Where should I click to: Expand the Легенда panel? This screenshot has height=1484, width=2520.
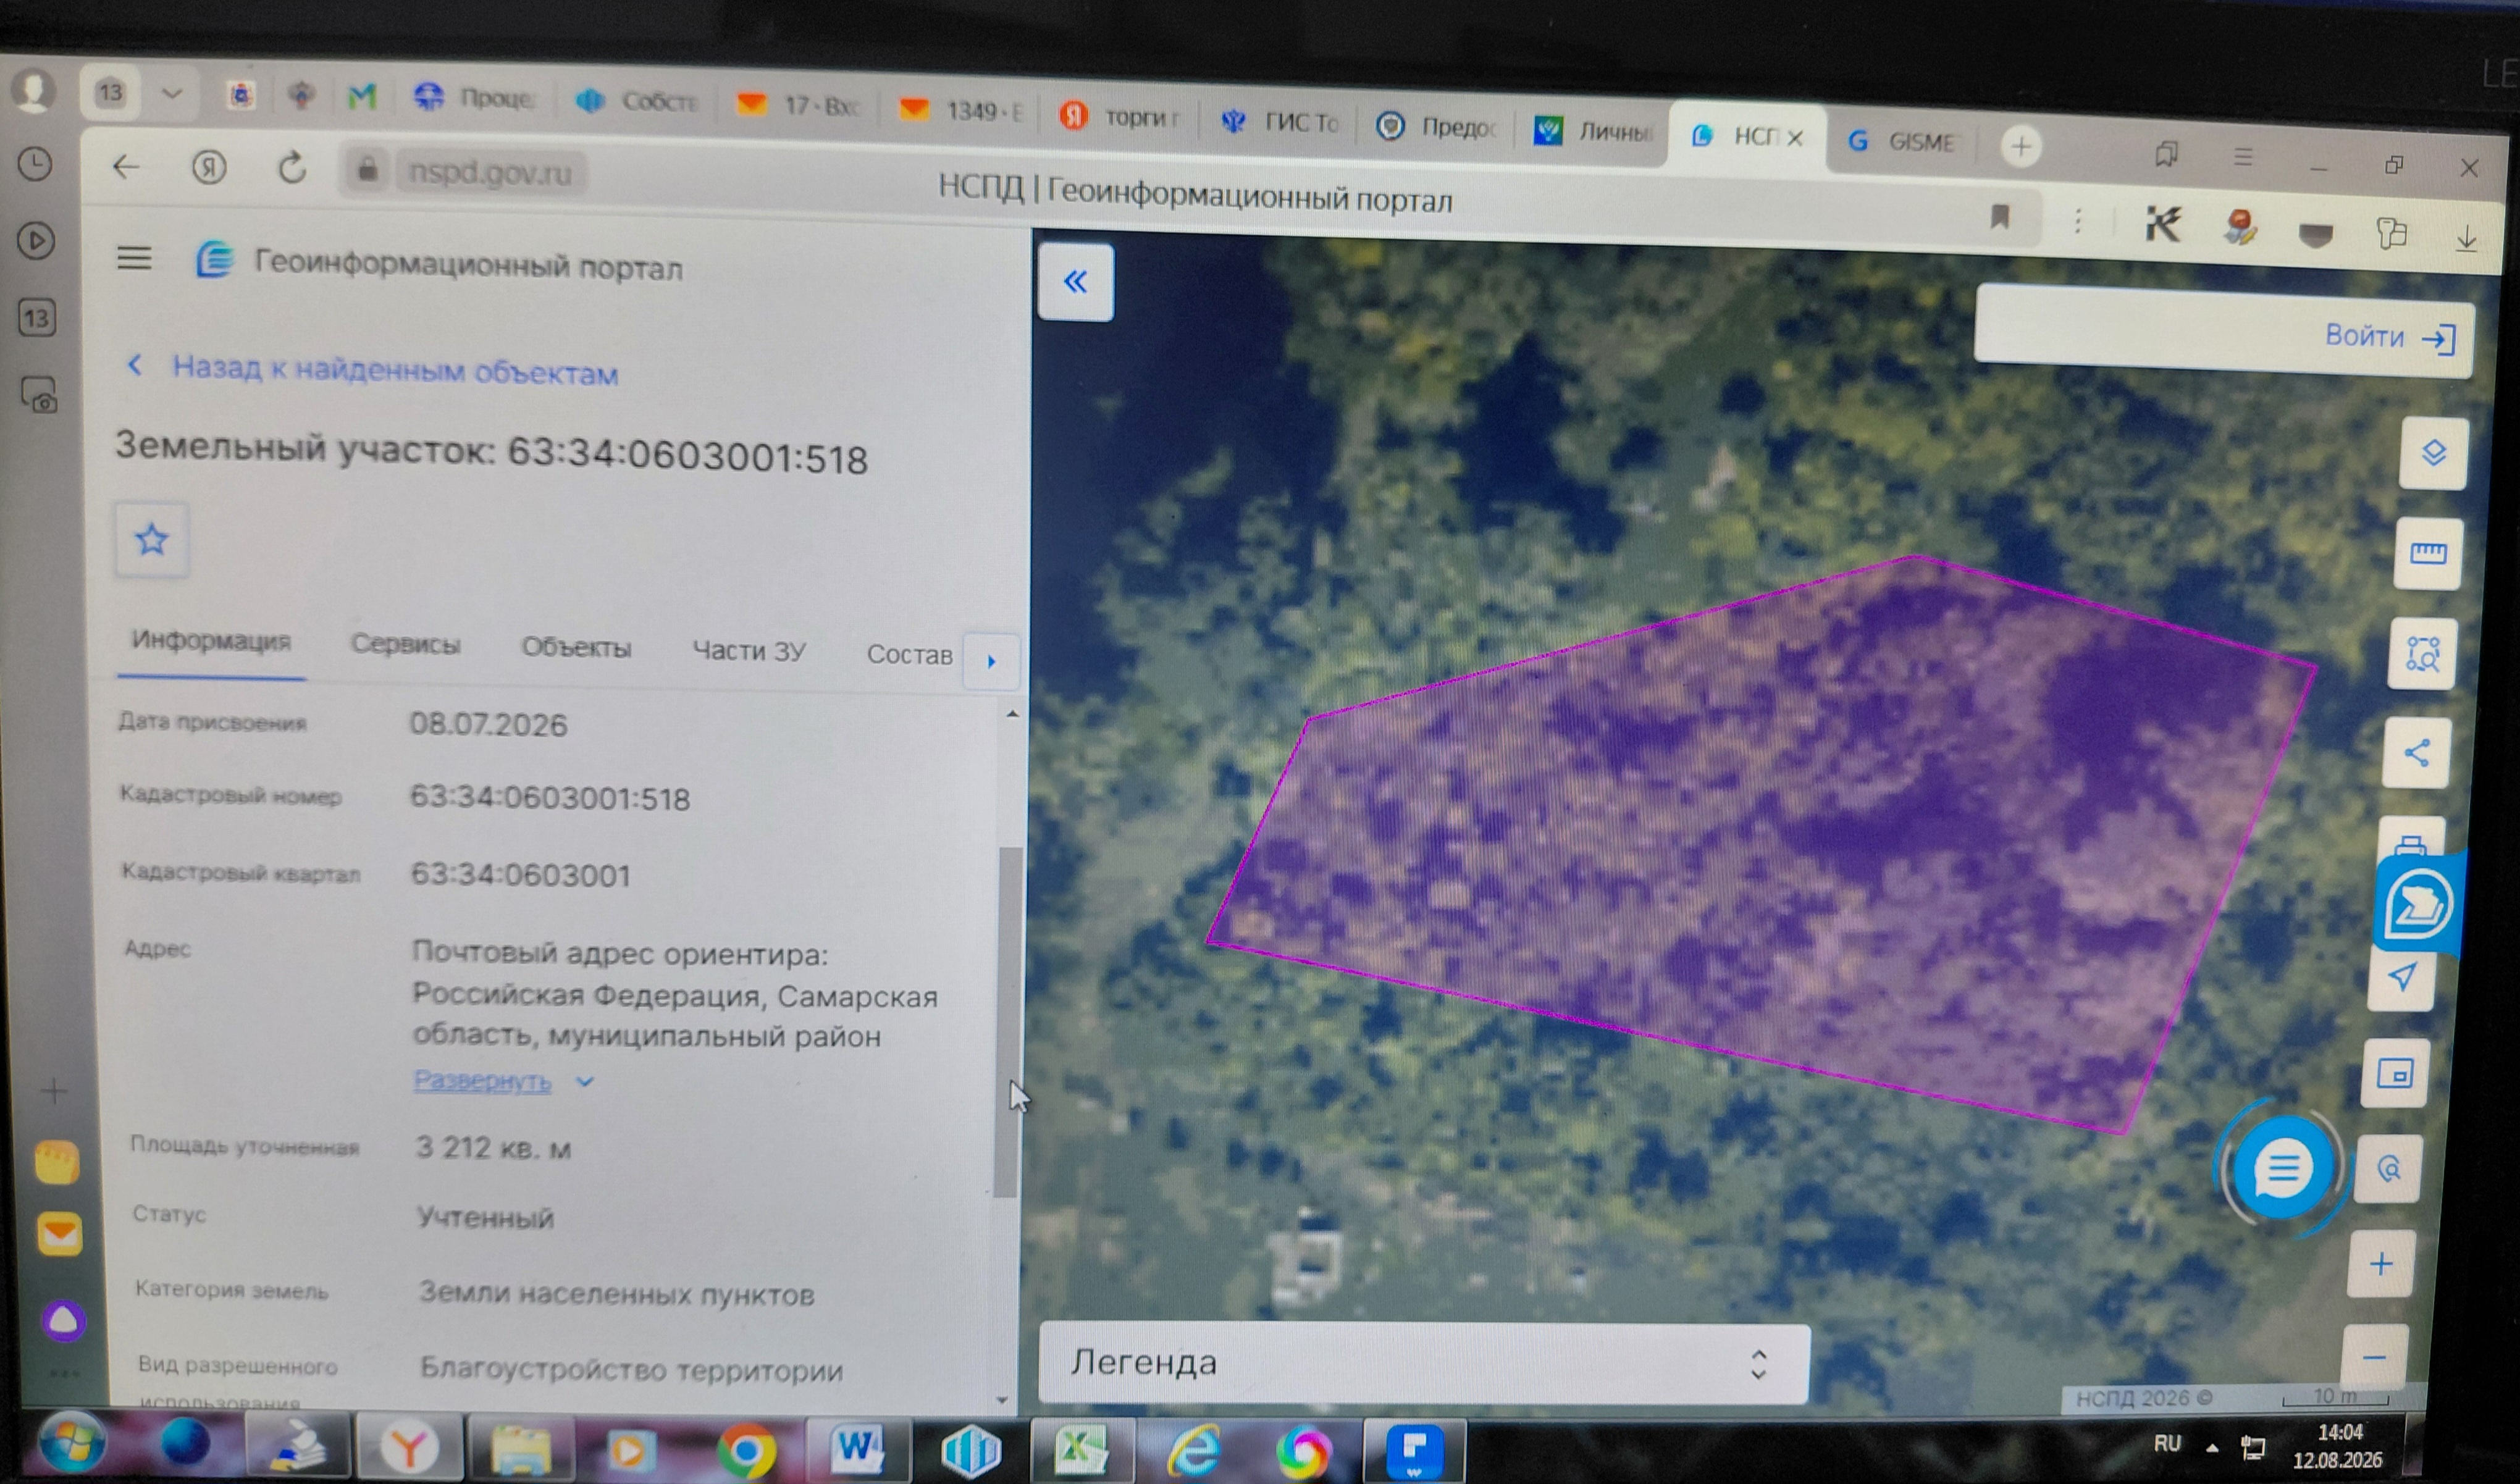1424,1364
